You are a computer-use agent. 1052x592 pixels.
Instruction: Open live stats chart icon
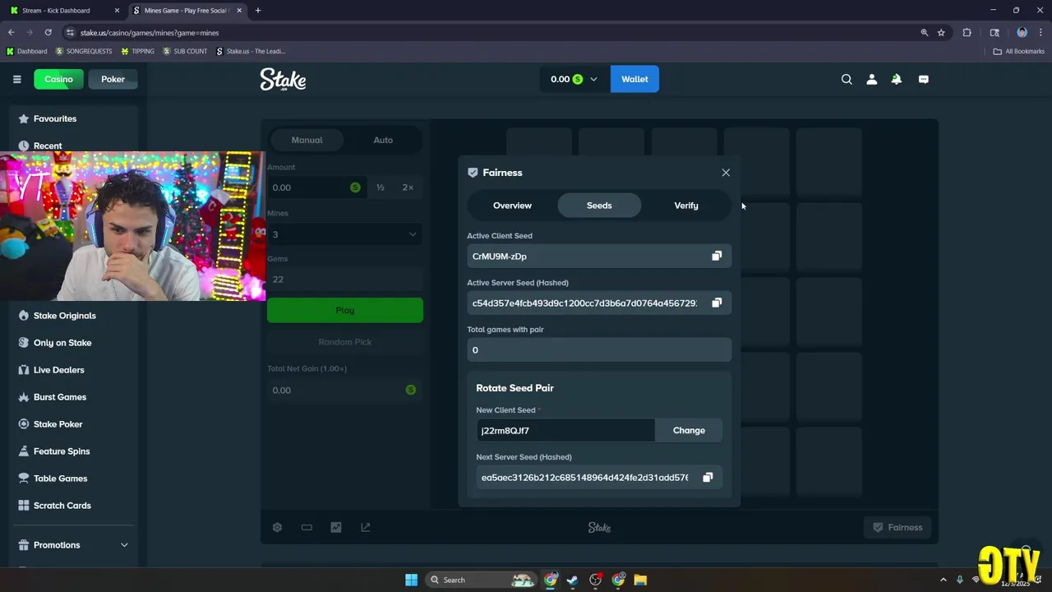(336, 528)
